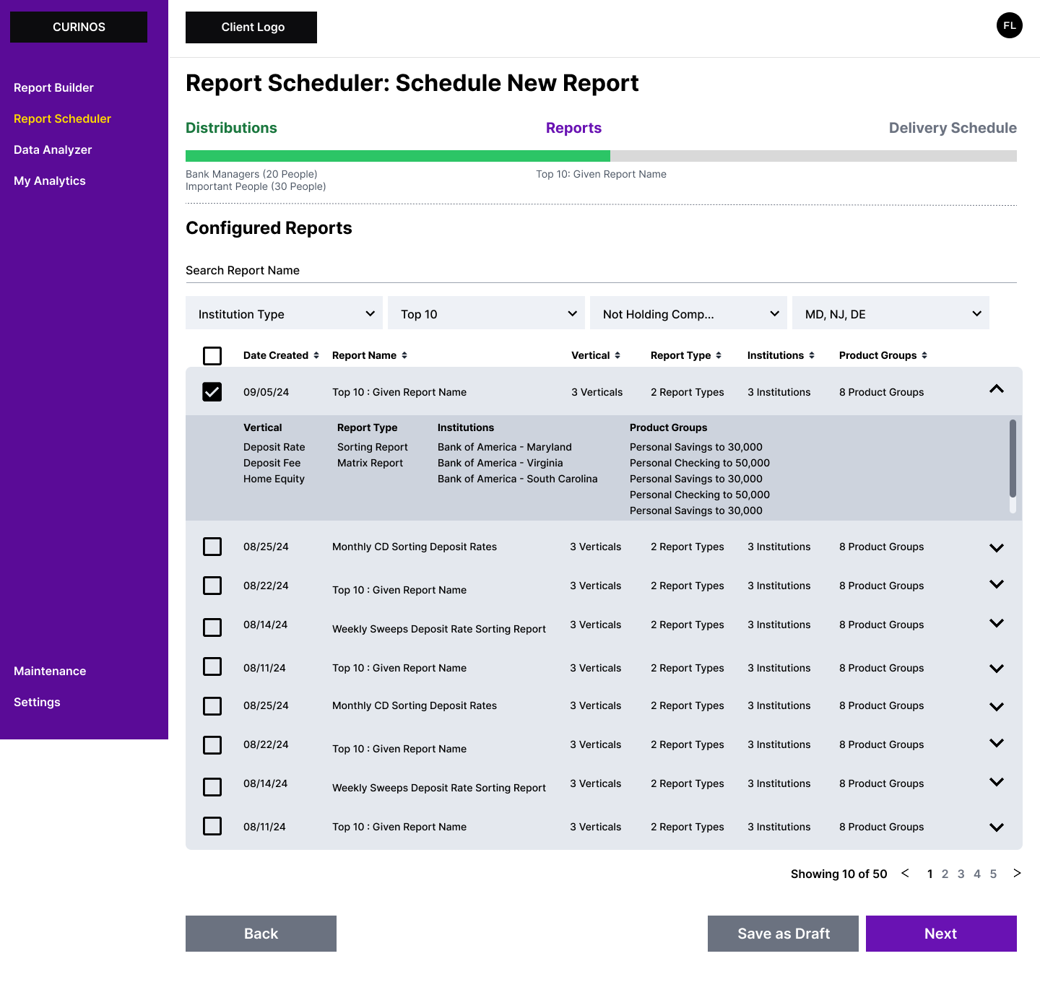Expand the first 08/22/24 report row
This screenshot has height=1008, width=1040.
(x=997, y=584)
